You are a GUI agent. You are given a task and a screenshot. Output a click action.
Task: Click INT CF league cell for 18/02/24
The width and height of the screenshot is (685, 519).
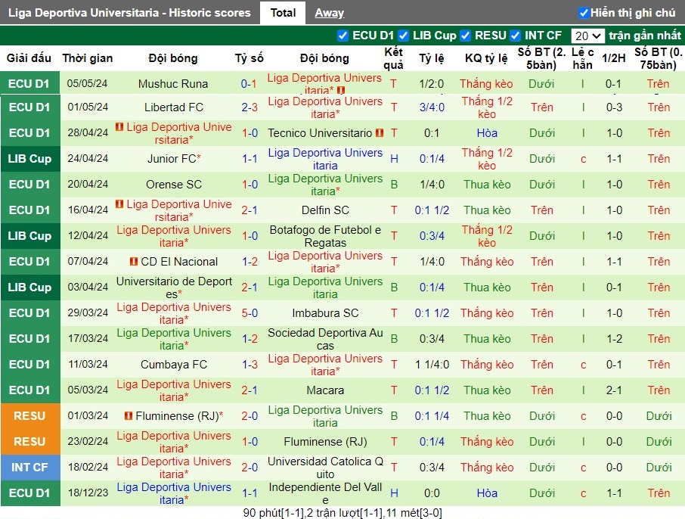tap(29, 468)
